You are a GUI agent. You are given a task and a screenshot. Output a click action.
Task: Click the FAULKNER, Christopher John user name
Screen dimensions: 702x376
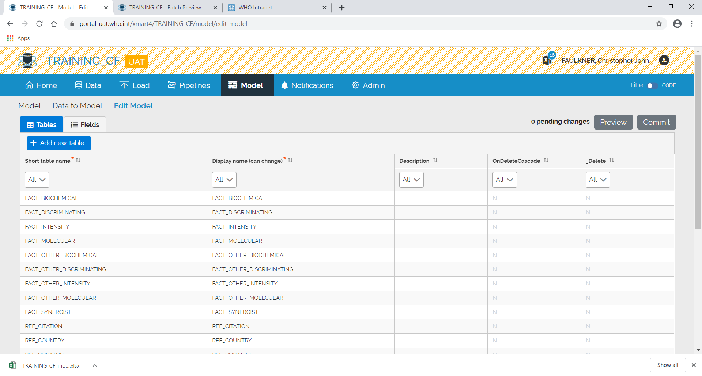pyautogui.click(x=605, y=61)
